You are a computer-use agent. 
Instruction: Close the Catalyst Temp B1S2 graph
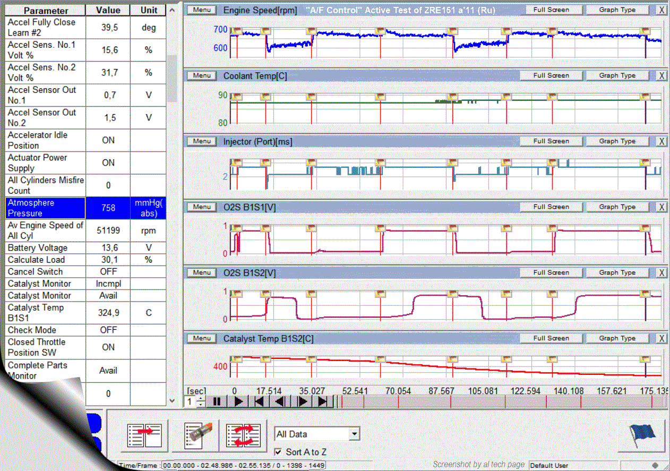(662, 339)
